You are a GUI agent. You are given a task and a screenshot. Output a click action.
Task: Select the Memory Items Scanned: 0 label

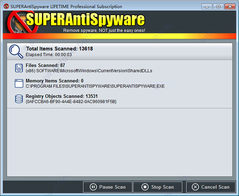click(55, 81)
